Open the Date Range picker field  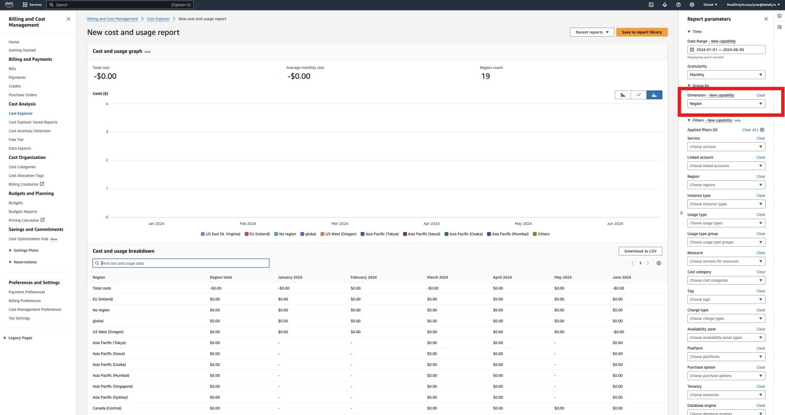click(x=726, y=50)
